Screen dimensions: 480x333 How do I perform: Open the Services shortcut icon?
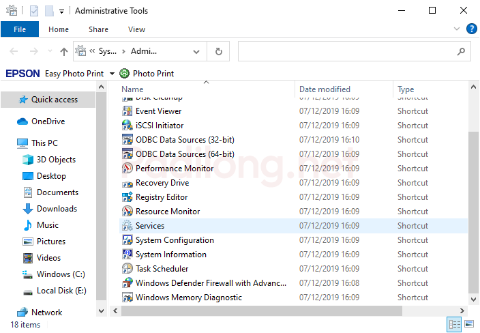click(x=127, y=226)
